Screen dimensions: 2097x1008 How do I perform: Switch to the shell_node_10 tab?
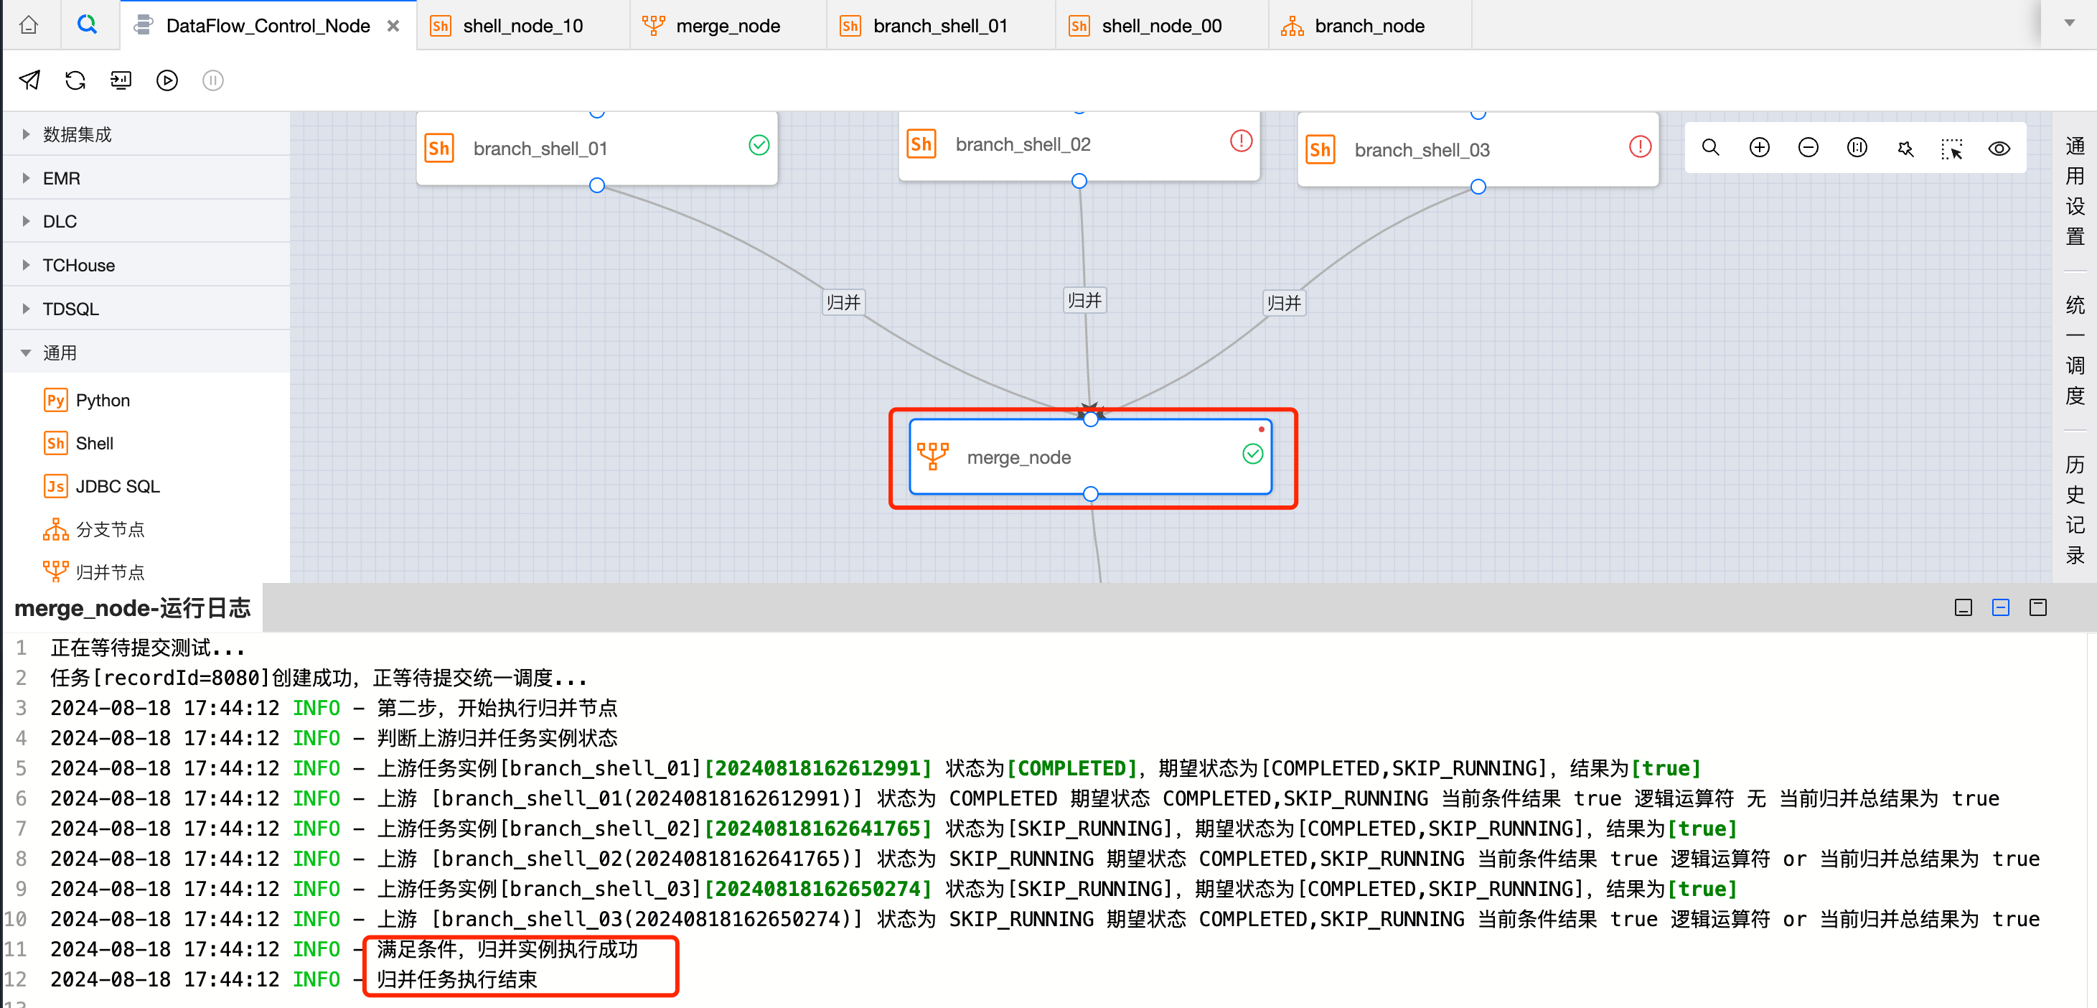point(522,25)
